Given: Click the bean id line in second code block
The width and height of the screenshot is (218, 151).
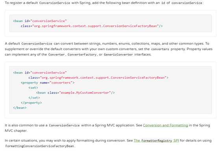Looking at the screenshot, I should 40,72.
